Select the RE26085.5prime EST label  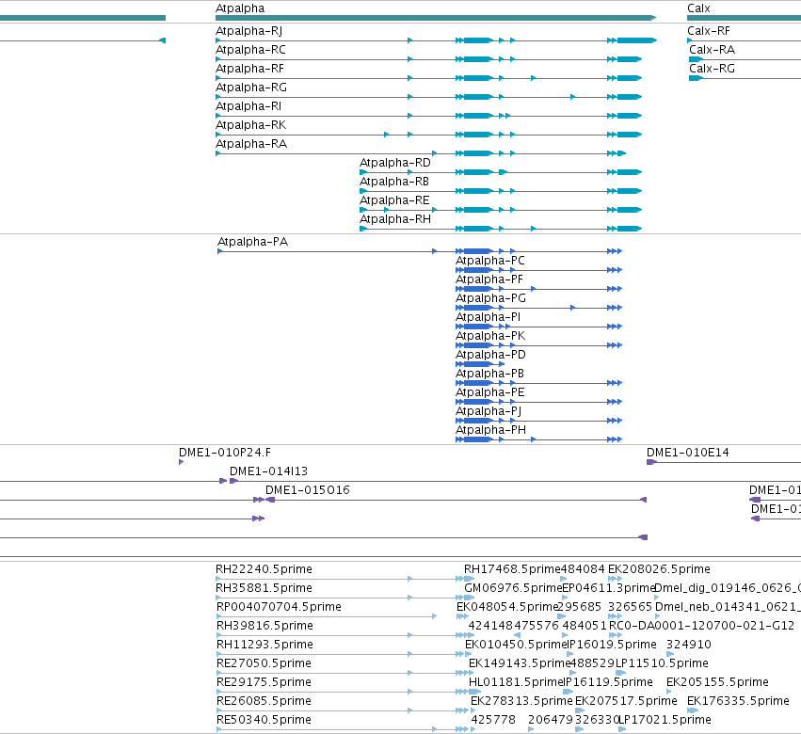point(264,702)
